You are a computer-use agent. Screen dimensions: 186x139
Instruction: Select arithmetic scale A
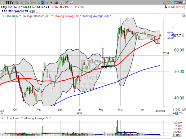point(174,113)
